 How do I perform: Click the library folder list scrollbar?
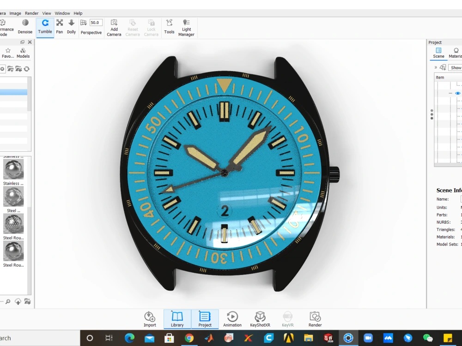[x=29, y=94]
